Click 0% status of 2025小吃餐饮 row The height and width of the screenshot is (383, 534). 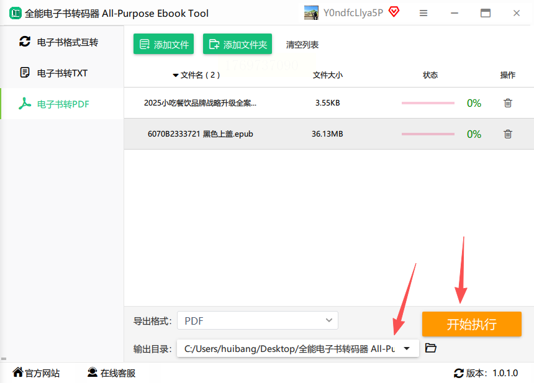(474, 103)
